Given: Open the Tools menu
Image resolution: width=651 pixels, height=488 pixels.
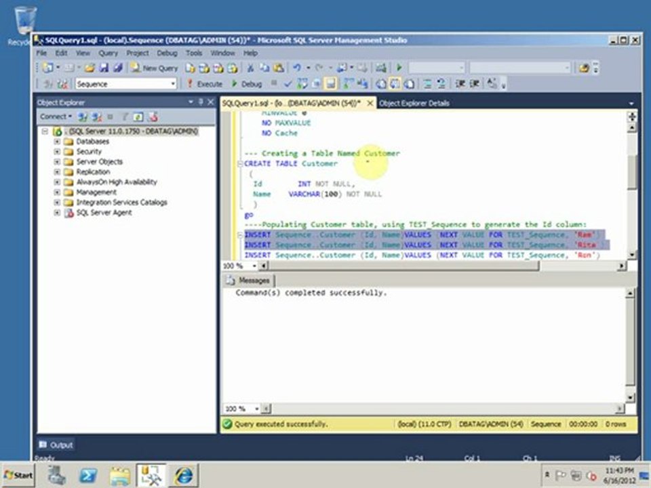Looking at the screenshot, I should click(194, 53).
